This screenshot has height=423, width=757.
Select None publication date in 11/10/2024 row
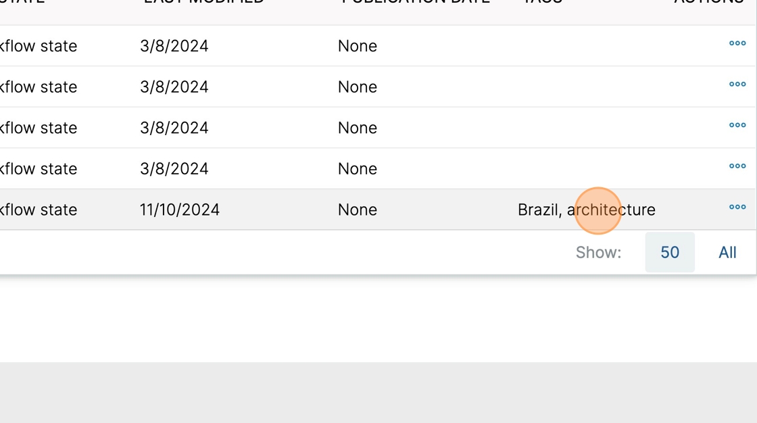point(358,209)
